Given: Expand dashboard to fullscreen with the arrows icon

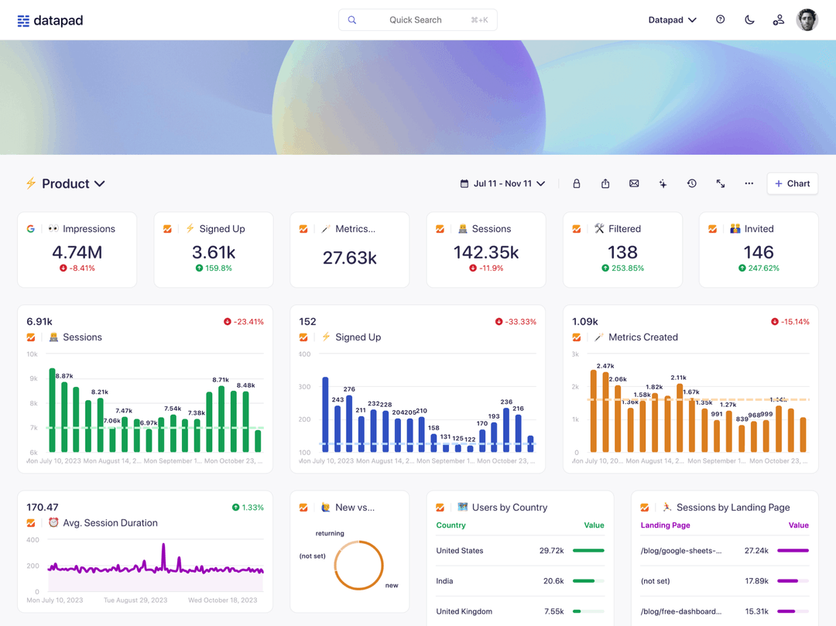Looking at the screenshot, I should pyautogui.click(x=720, y=183).
